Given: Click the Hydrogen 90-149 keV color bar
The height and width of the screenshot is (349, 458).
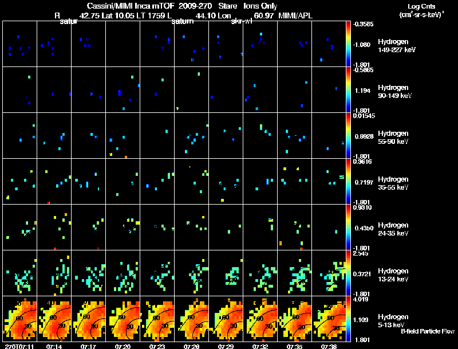Looking at the screenshot, I should 348,90.
